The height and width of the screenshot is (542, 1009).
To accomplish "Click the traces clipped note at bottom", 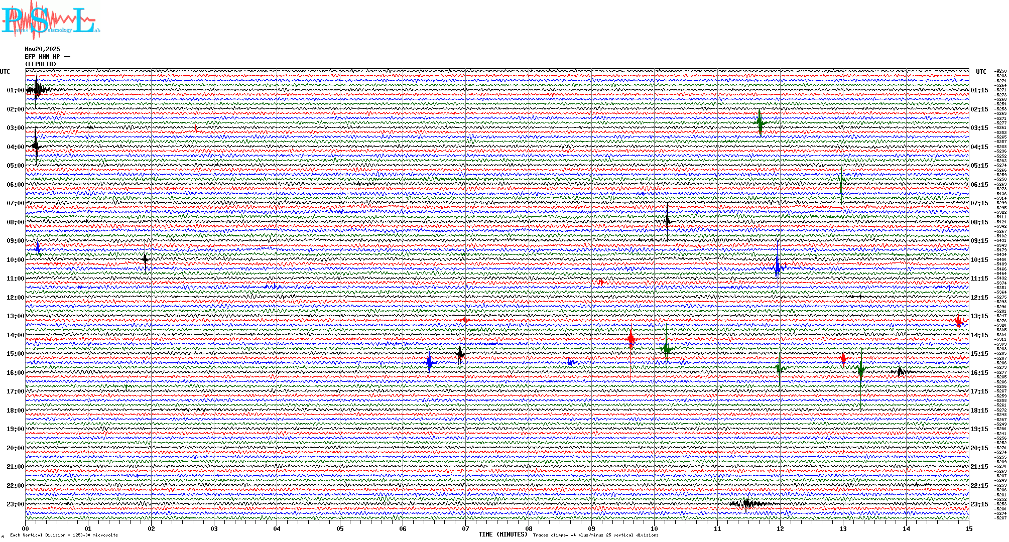I will click(x=595, y=535).
